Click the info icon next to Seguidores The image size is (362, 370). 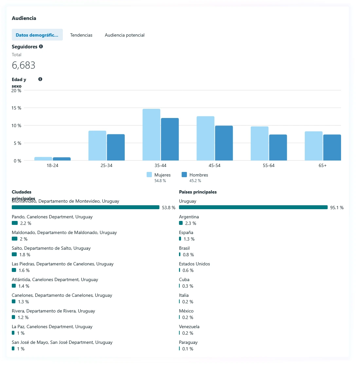point(41,46)
